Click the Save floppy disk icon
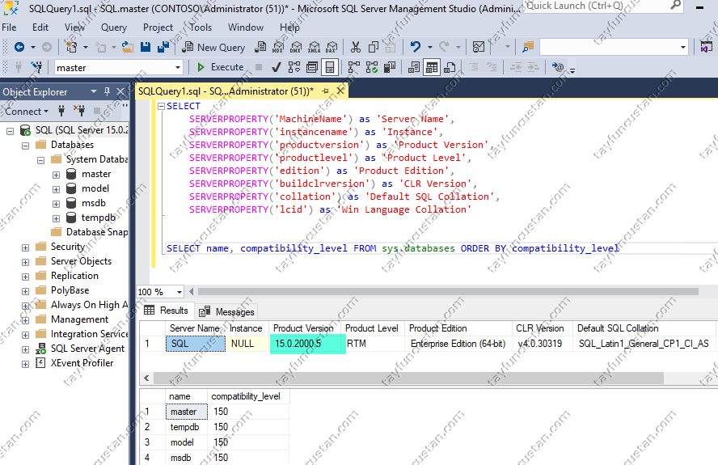 [x=146, y=47]
